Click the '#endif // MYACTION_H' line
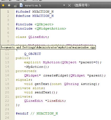 (x=37, y=113)
